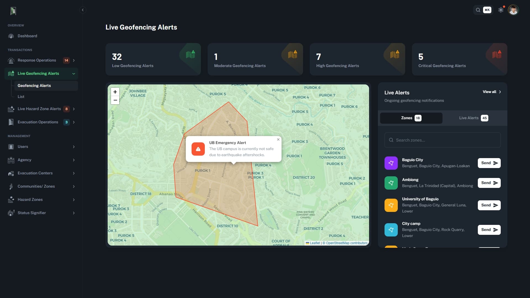Viewport: 530px width, 298px height.
Task: Click the Evacuation Operations door icon
Action: (x=11, y=122)
